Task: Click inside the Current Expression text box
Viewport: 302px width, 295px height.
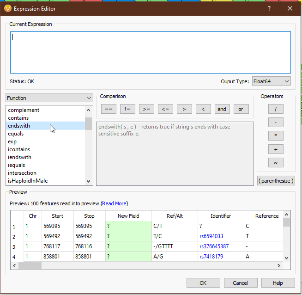Action: [151, 52]
